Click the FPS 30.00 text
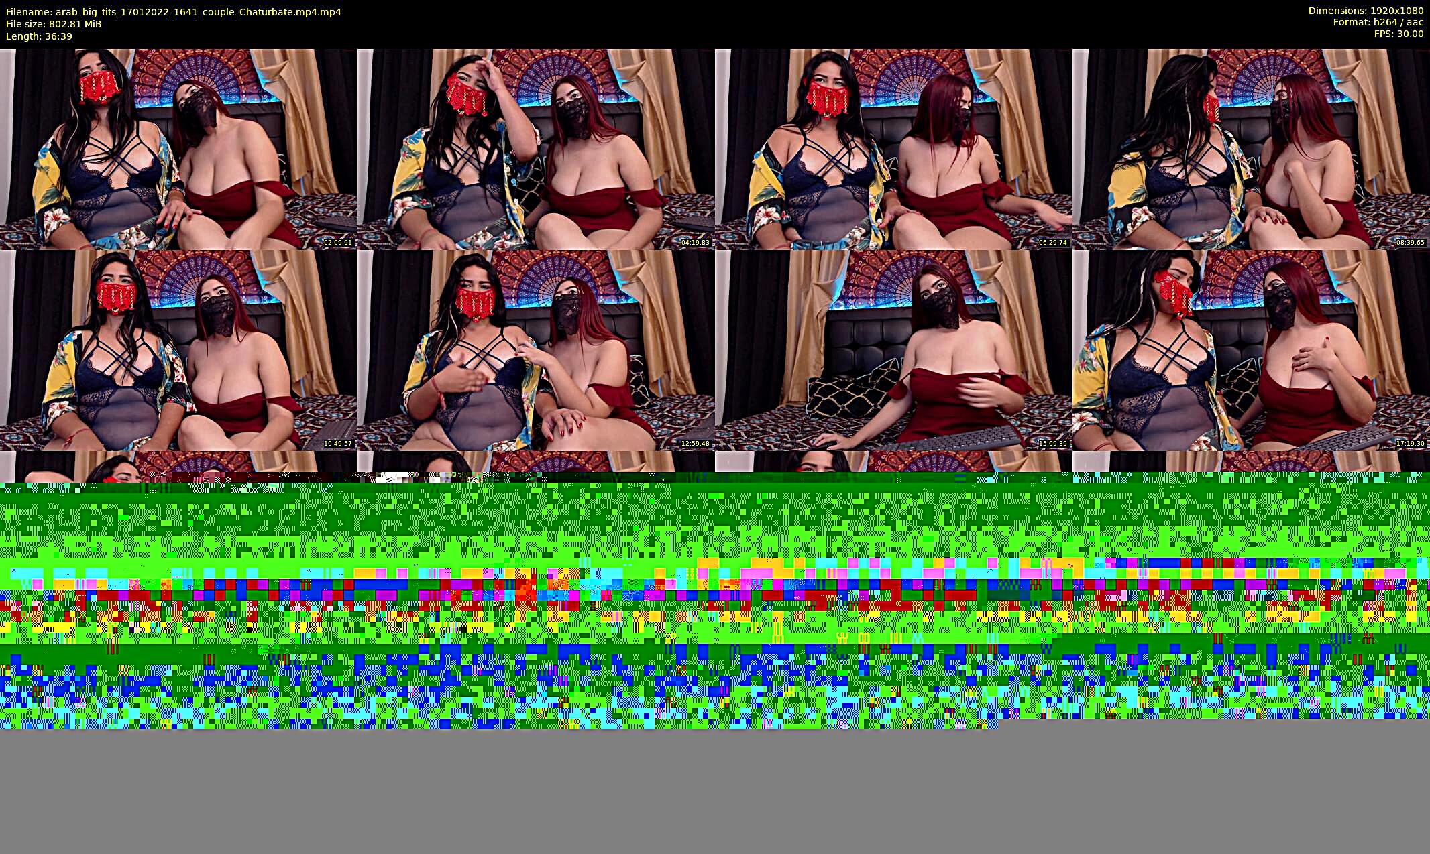Screen dimensions: 1430x854 point(1398,34)
